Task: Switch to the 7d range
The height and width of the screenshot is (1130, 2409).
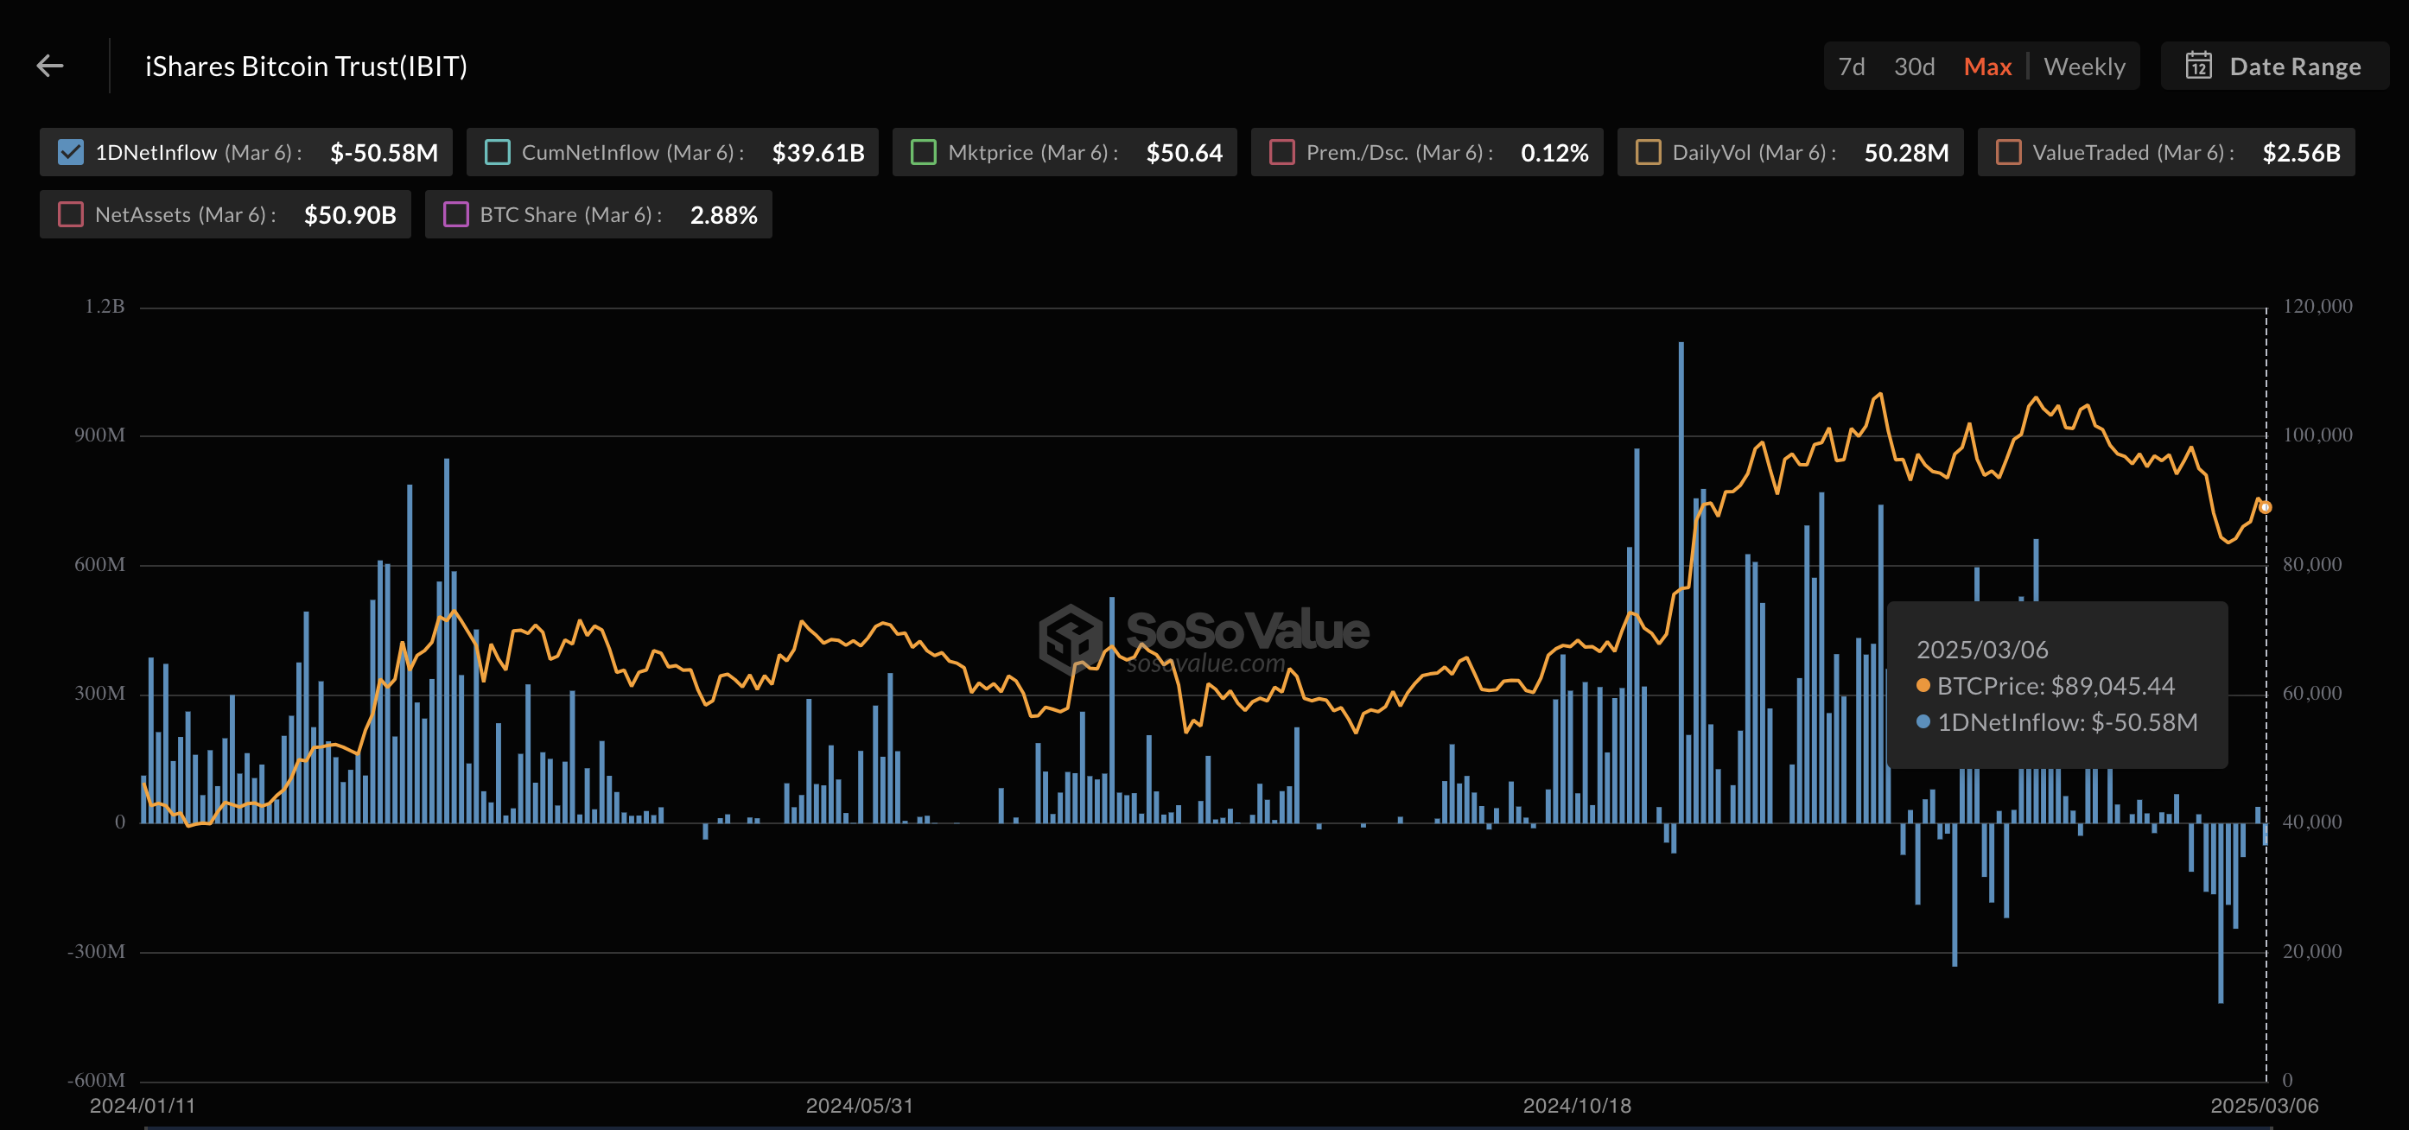Action: 1851,67
